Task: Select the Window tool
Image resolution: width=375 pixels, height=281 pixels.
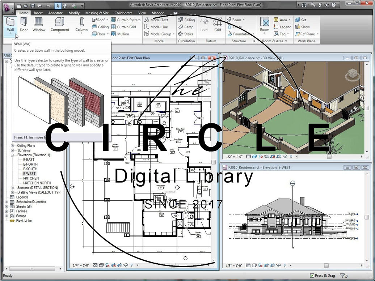Action: click(39, 25)
